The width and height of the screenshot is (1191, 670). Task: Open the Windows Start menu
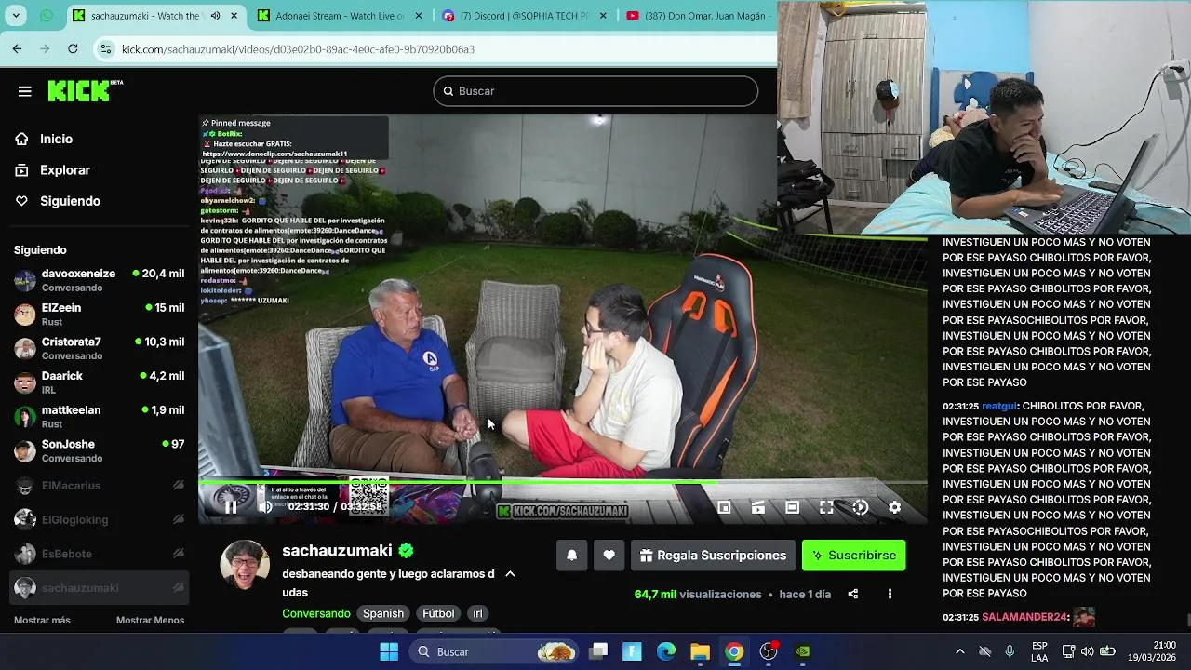(x=389, y=651)
